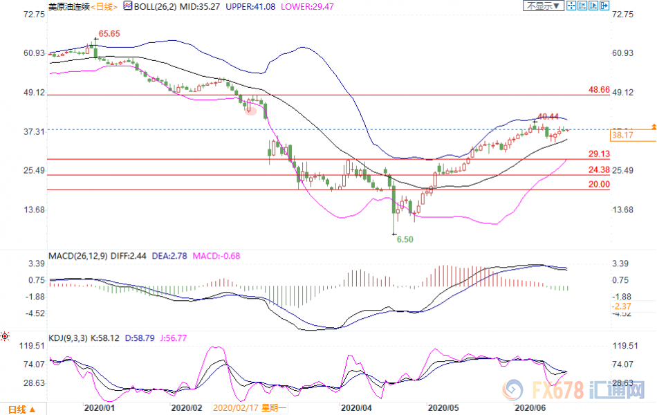This screenshot has height=415, width=657.
Task: Click the red sun icon beside KDJ
Action: 6,338
